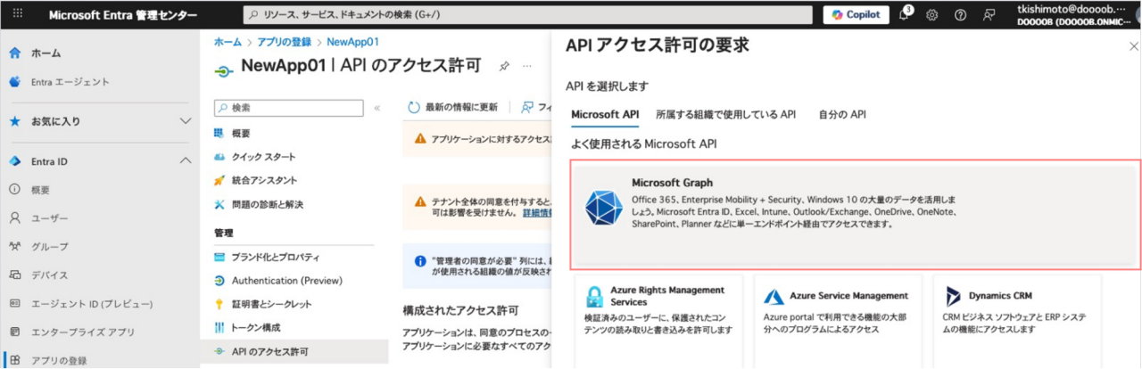Expand the お気に入り favorites section
1142x369 pixels.
click(x=186, y=120)
